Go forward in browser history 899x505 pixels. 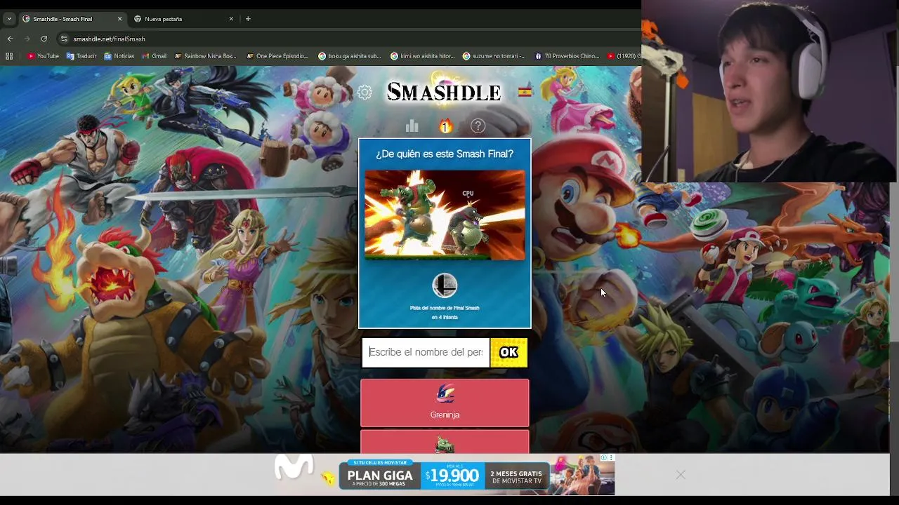[x=27, y=39]
